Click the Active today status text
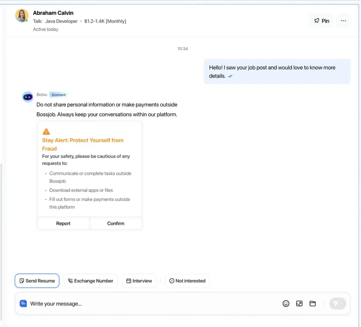Image resolution: width=361 pixels, height=327 pixels. pos(45,29)
